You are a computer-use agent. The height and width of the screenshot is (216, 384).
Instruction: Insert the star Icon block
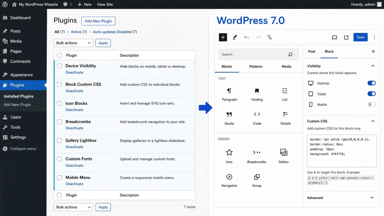[x=229, y=156]
